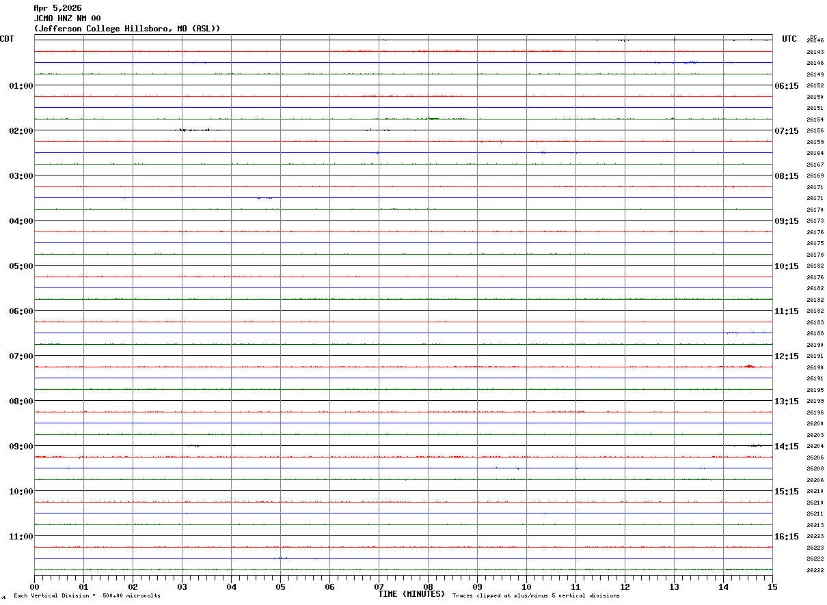Select the station code "JCMO HNZ NM 00"
The width and height of the screenshot is (827, 605).
point(67,18)
